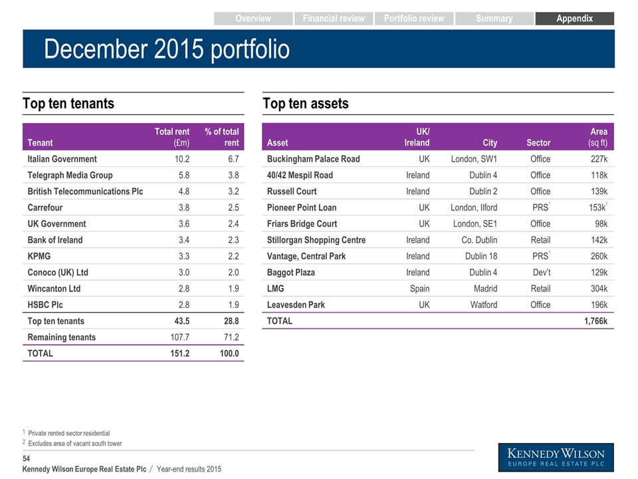Click the 'Wincanton Ltd' tenant cell
The height and width of the screenshot is (479, 638).
[54, 289]
